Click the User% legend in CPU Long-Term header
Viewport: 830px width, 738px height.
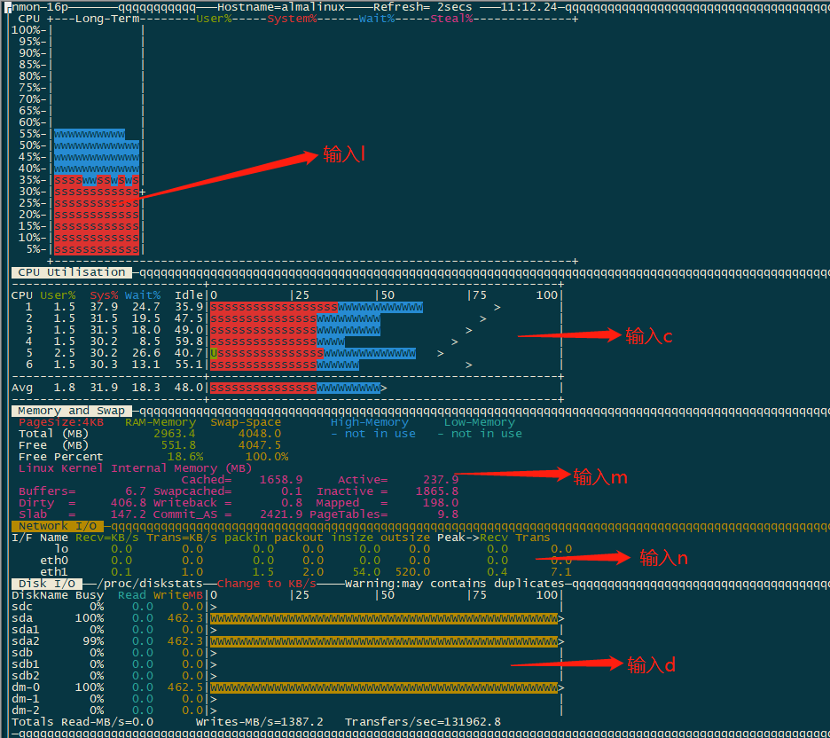pyautogui.click(x=214, y=19)
